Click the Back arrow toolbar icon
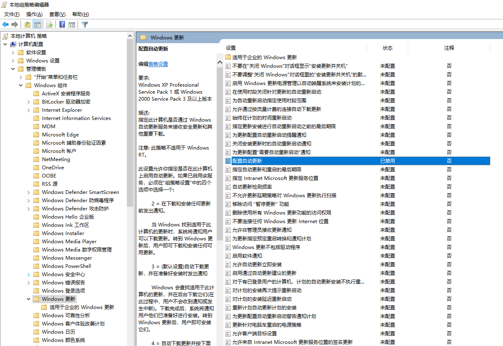Screen dimensions: 503x346 click(5, 24)
